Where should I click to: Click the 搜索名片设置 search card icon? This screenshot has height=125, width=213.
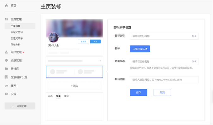[6, 77]
